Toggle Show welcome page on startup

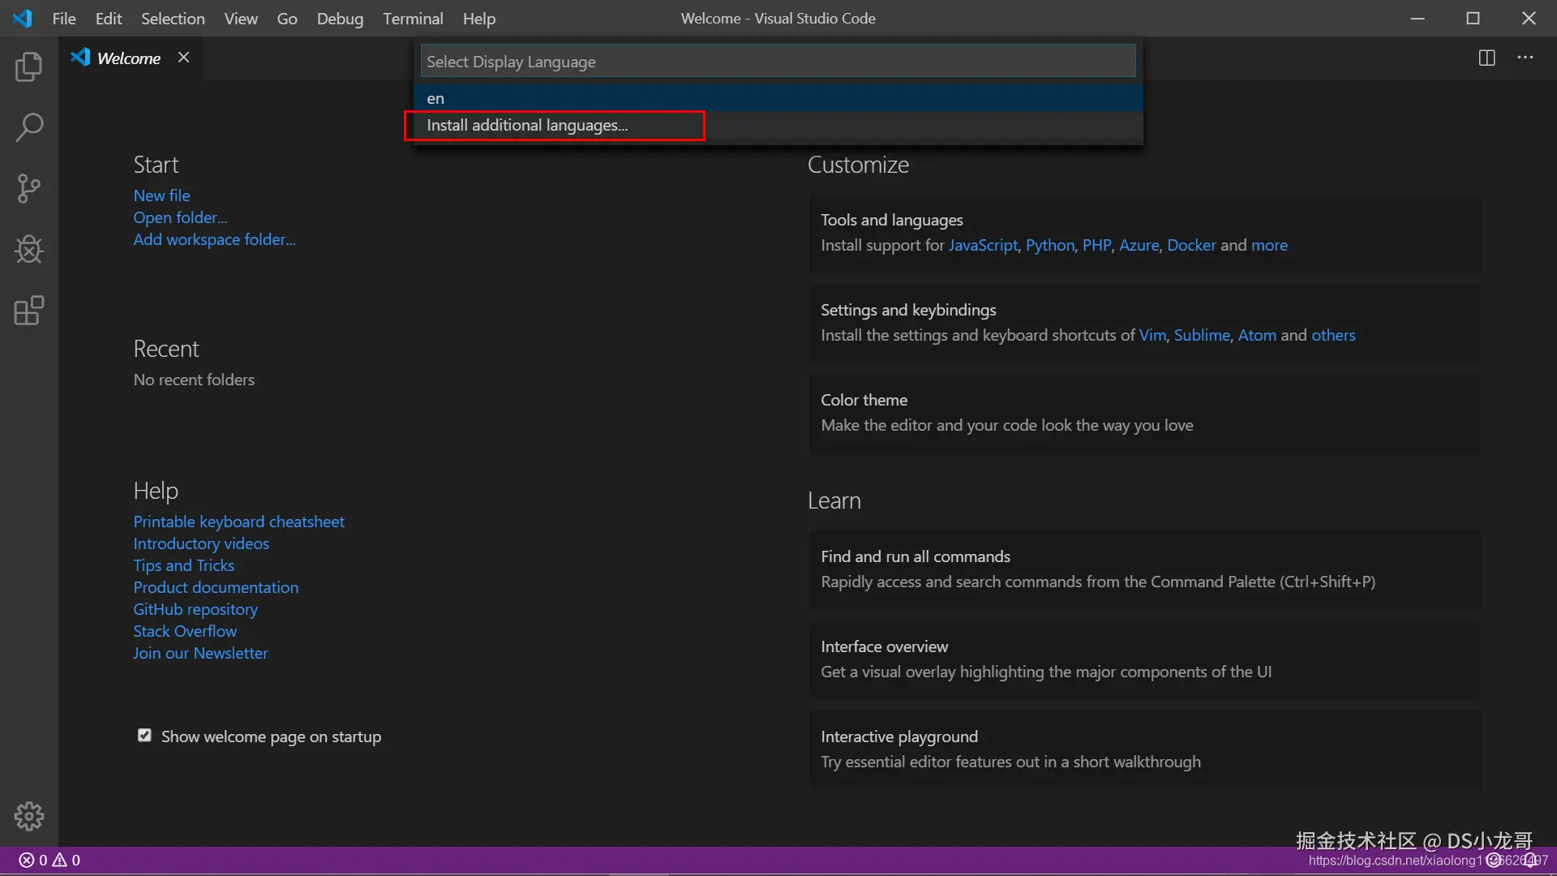click(144, 736)
